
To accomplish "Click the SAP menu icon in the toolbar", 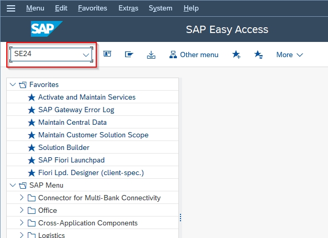I will (129, 55).
